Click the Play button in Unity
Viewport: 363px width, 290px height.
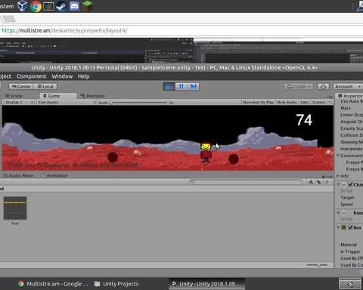pyautogui.click(x=169, y=87)
